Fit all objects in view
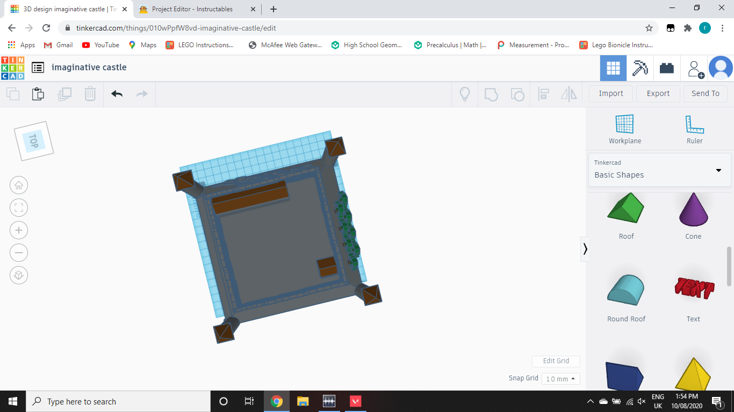The image size is (734, 412). [19, 208]
